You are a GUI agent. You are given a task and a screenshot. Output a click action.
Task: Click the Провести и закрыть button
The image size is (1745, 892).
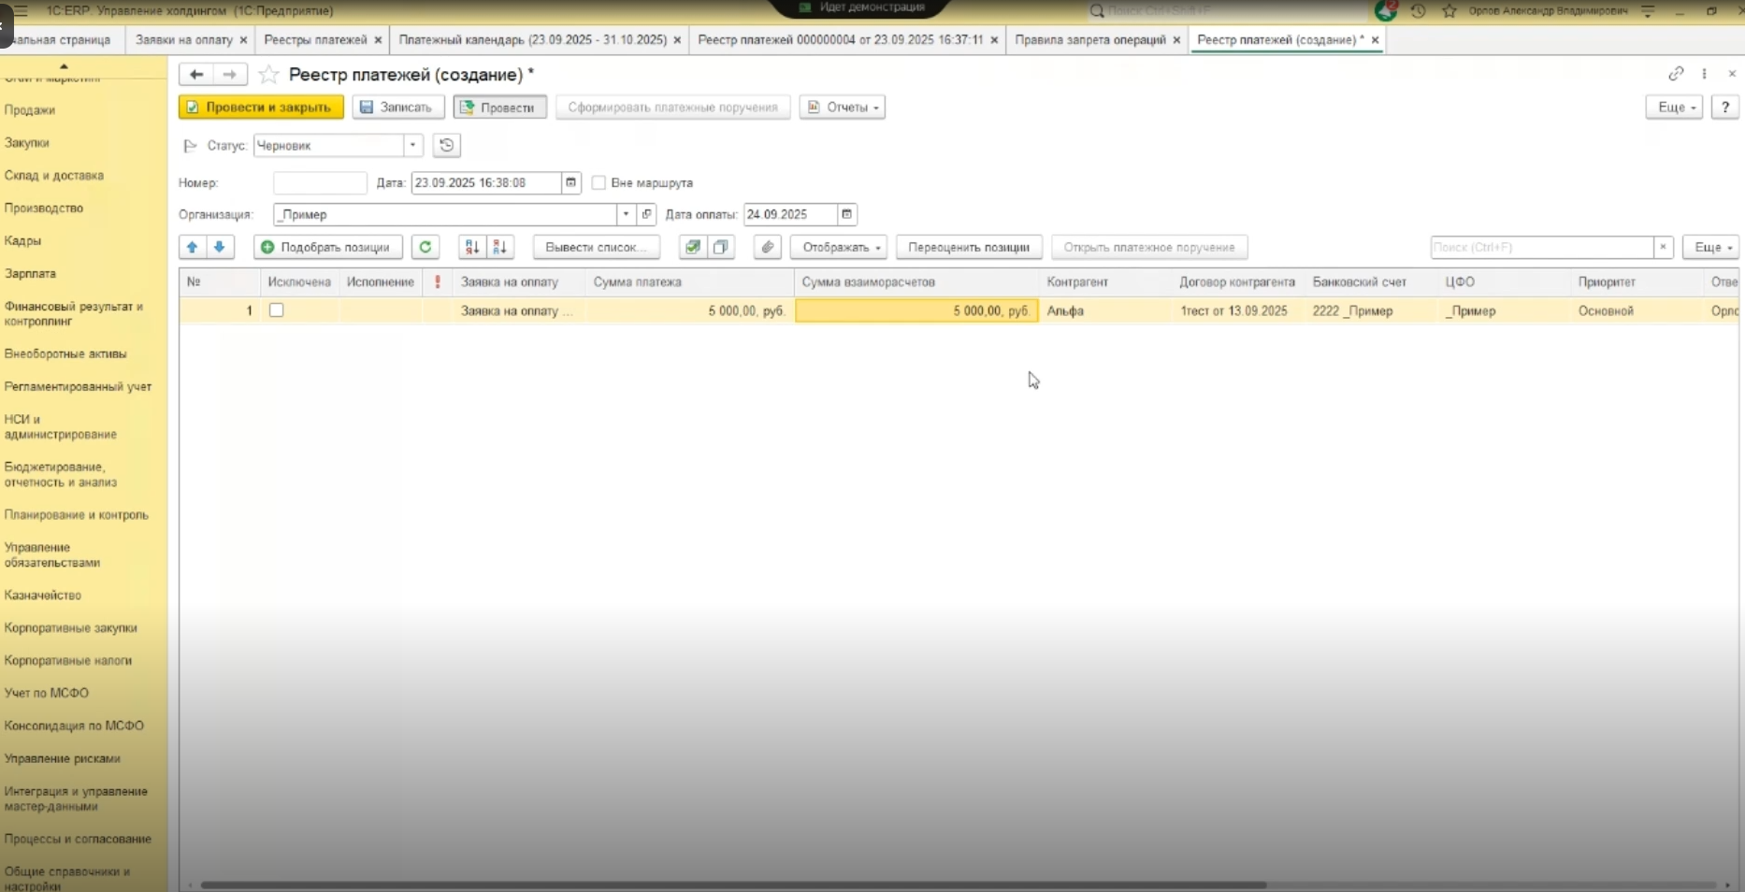[261, 108]
